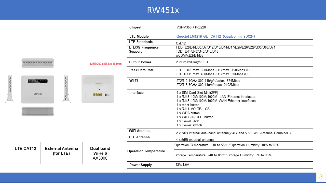
Task: Click the FDD bands line
Action: point(226,47)
